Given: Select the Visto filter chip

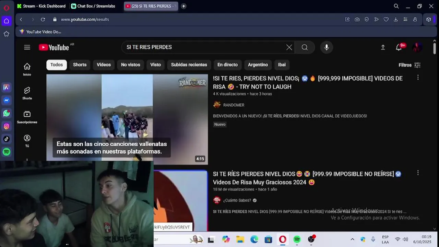Looking at the screenshot, I should coord(155,65).
